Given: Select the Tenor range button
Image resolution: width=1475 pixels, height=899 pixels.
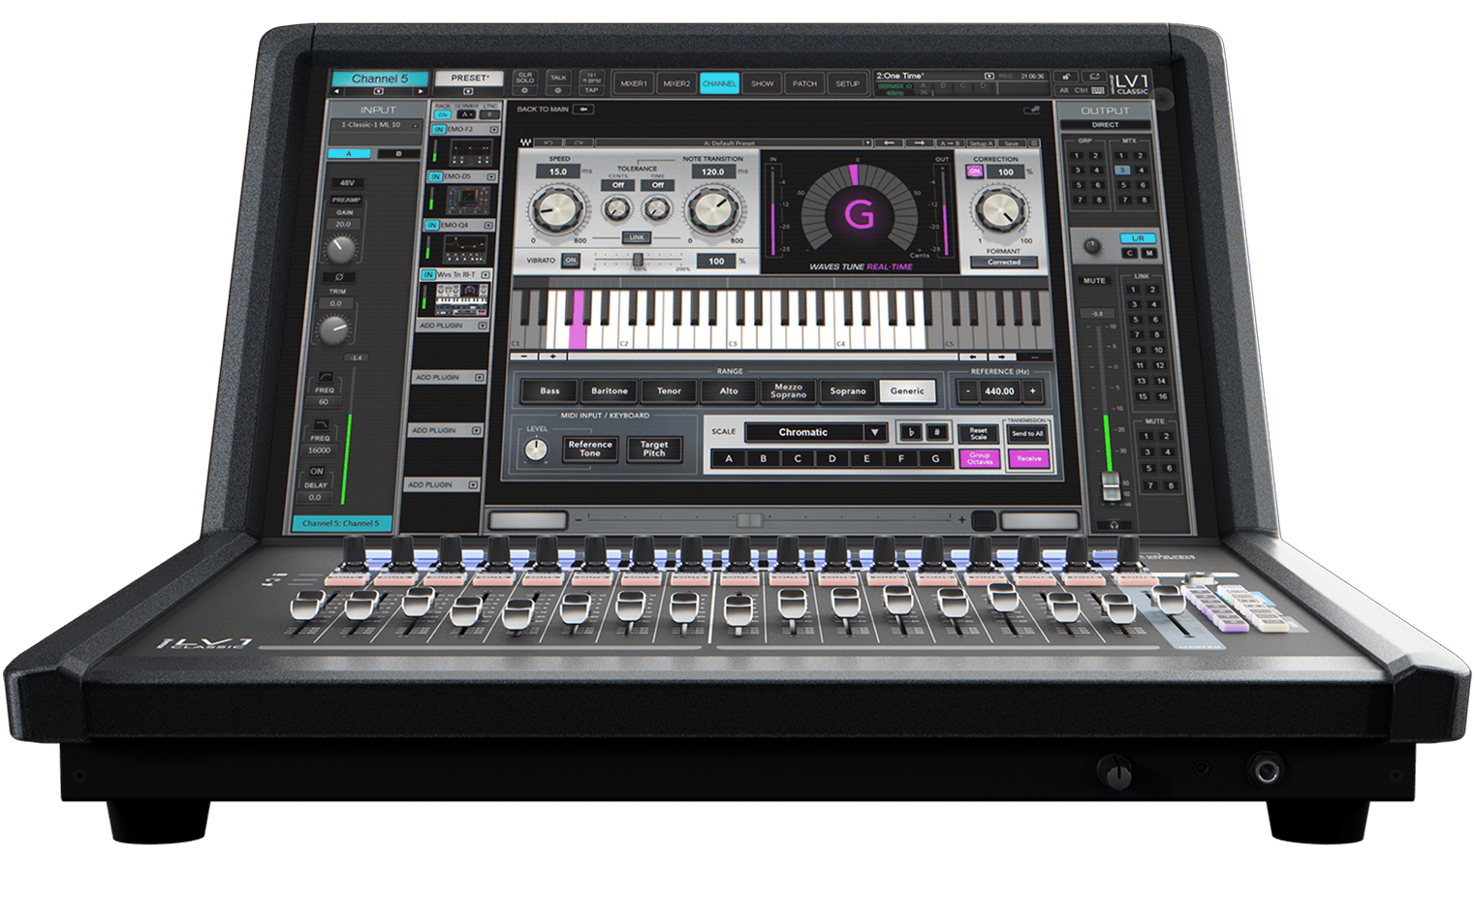Looking at the screenshot, I should [669, 391].
